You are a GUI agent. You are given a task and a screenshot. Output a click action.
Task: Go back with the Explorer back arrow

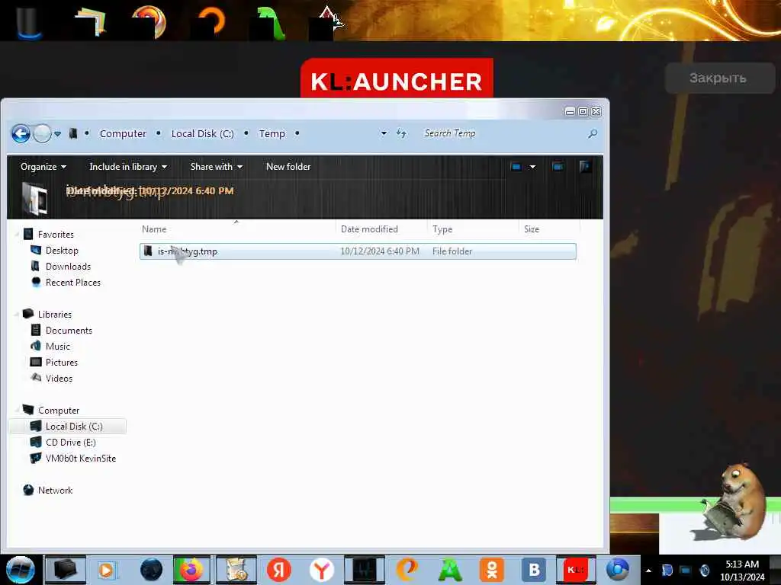[21, 133]
